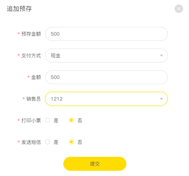The height and width of the screenshot is (176, 189).
Task: Open the 支付方式 dropdown showing 现金
Action: (106, 56)
